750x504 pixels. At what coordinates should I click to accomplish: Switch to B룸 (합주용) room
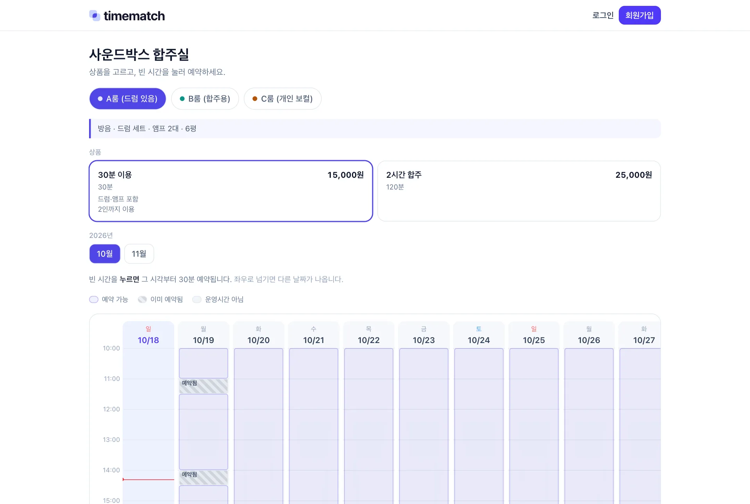[x=205, y=98]
